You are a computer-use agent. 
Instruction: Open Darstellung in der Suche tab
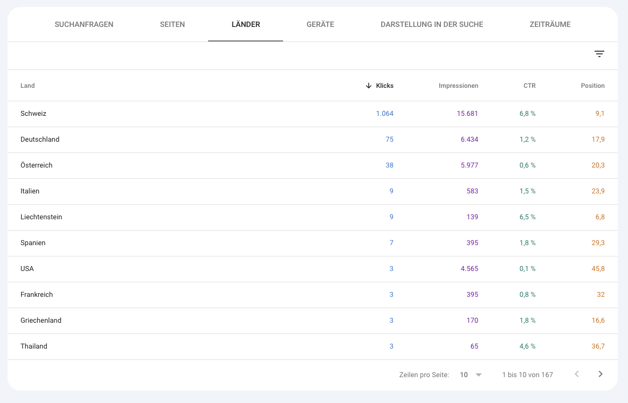tap(432, 24)
